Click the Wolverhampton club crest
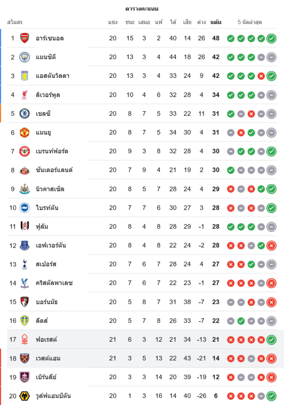Screen dimensions: 284x410 25,396
